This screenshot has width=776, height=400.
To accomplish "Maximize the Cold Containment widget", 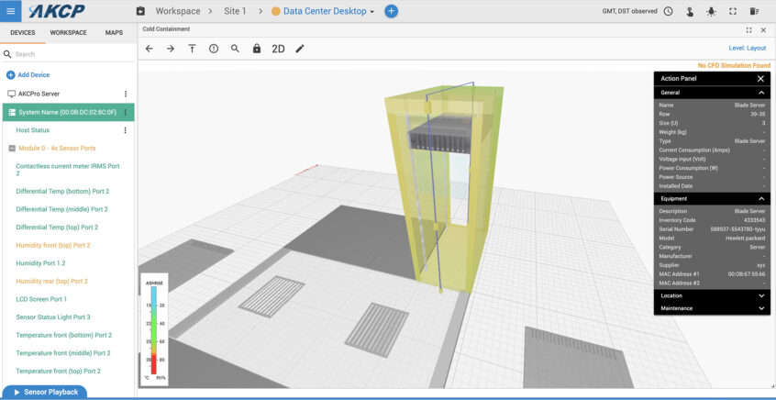I will tap(748, 29).
